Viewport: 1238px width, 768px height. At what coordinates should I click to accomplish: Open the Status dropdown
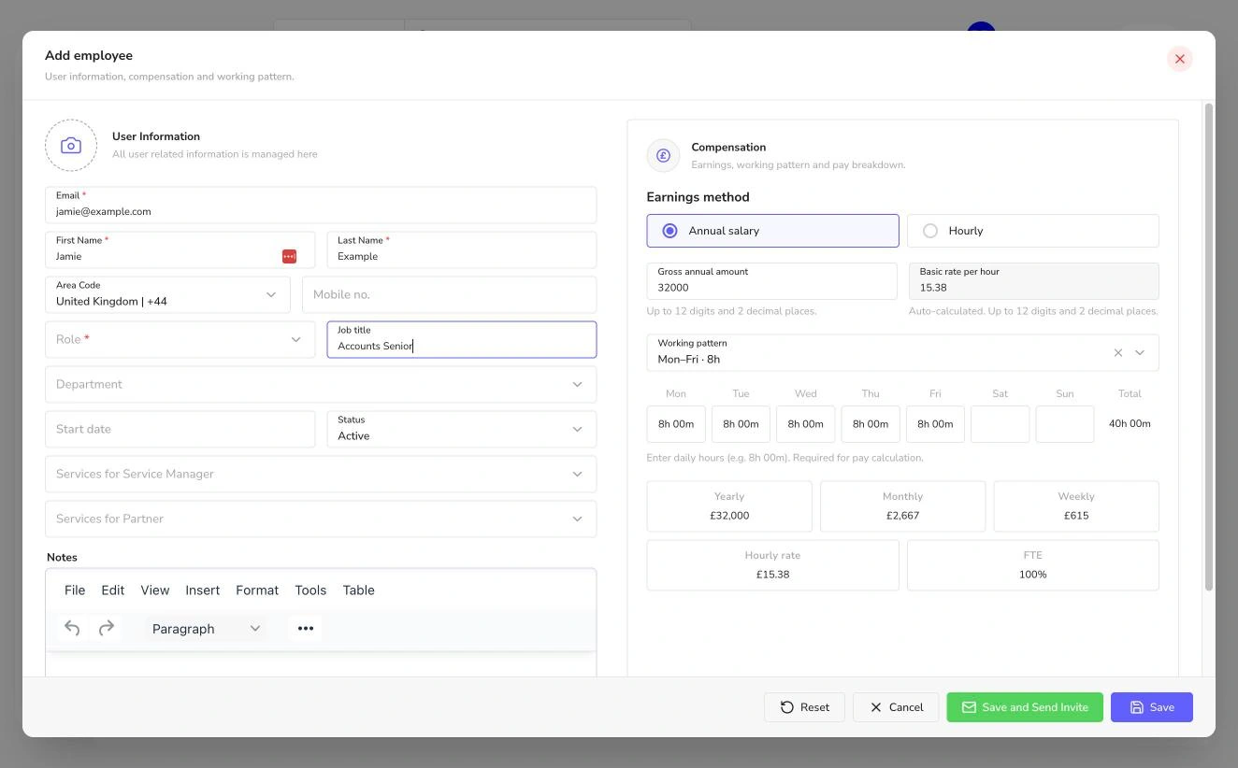click(462, 429)
